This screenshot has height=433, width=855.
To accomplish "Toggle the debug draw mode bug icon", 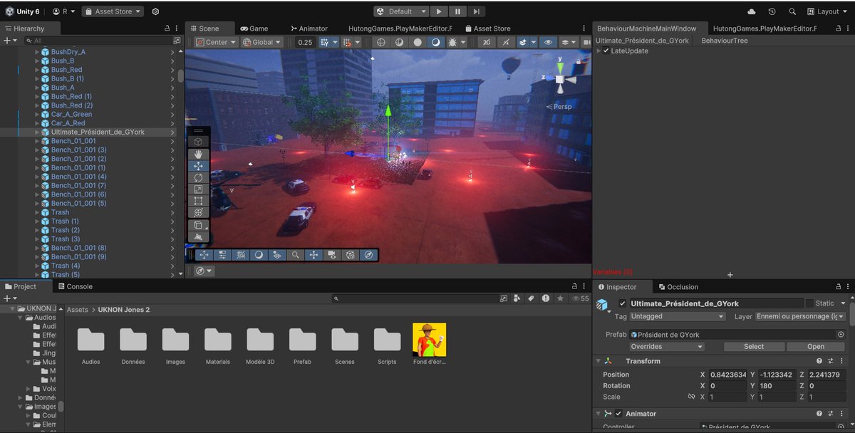I will 454,42.
